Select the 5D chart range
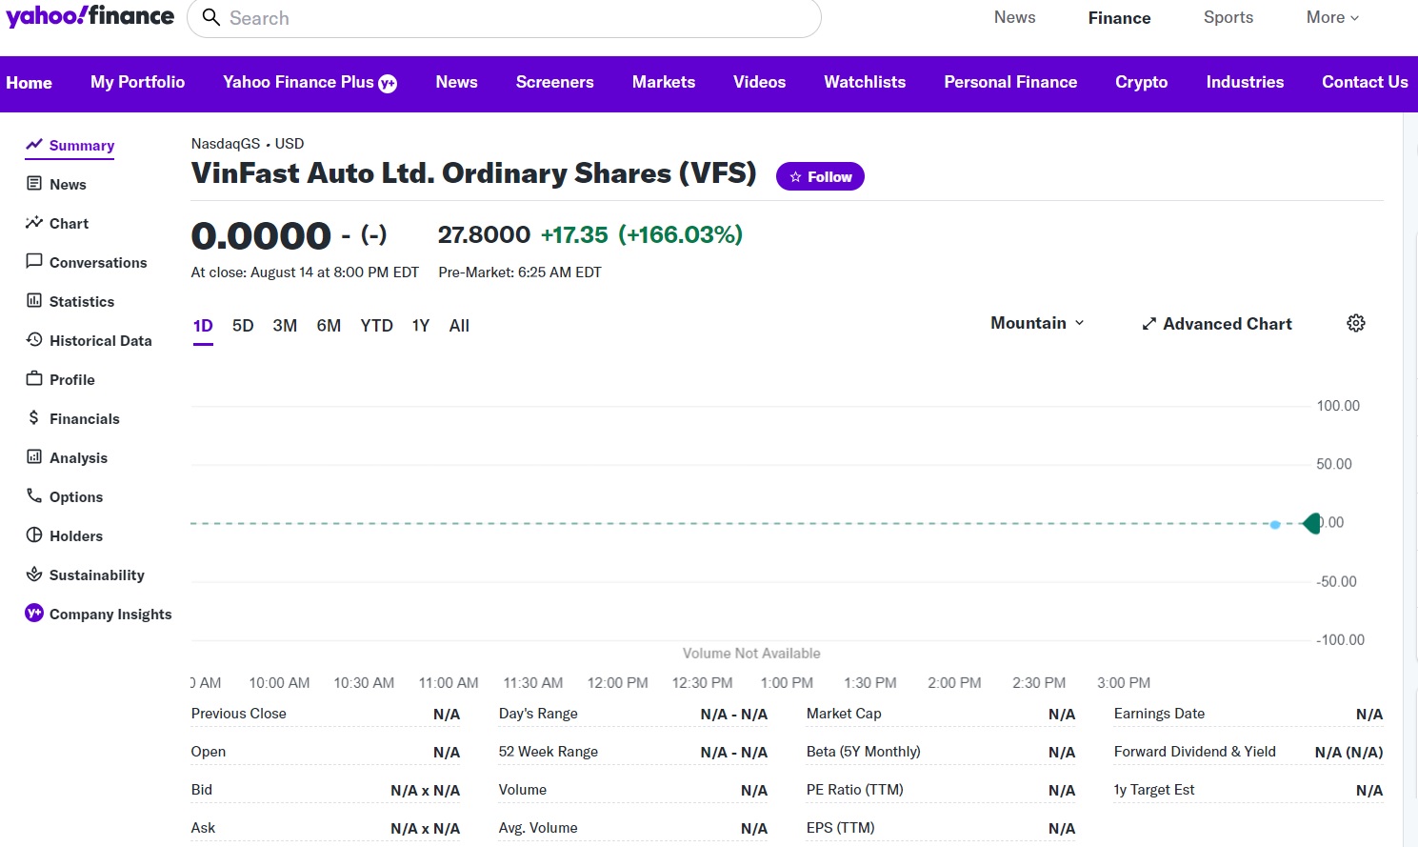 click(x=243, y=326)
